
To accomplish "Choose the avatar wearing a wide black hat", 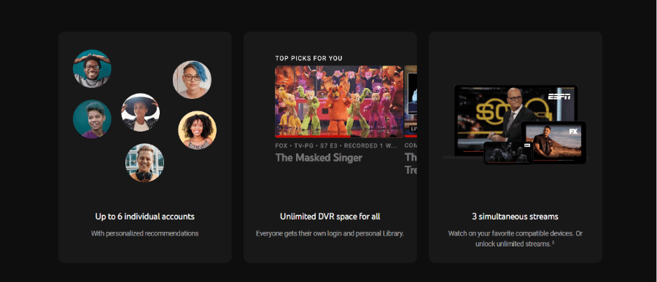I will click(140, 113).
